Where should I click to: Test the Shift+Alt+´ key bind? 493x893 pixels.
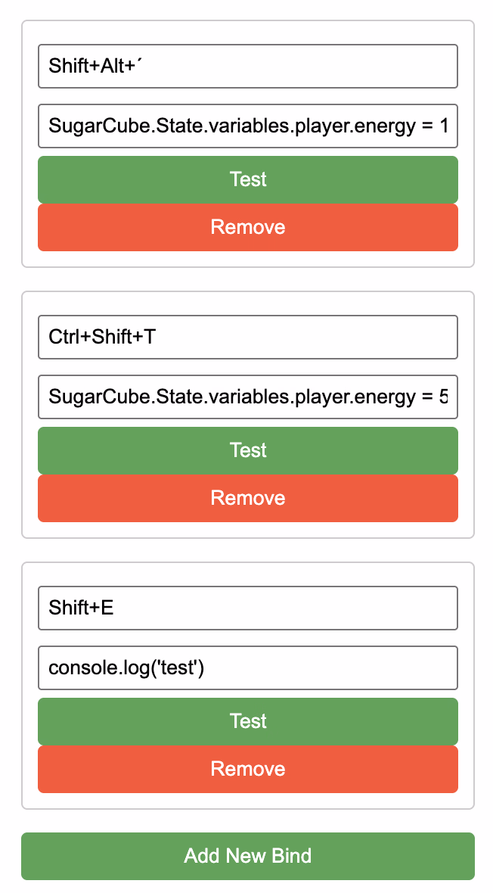248,179
